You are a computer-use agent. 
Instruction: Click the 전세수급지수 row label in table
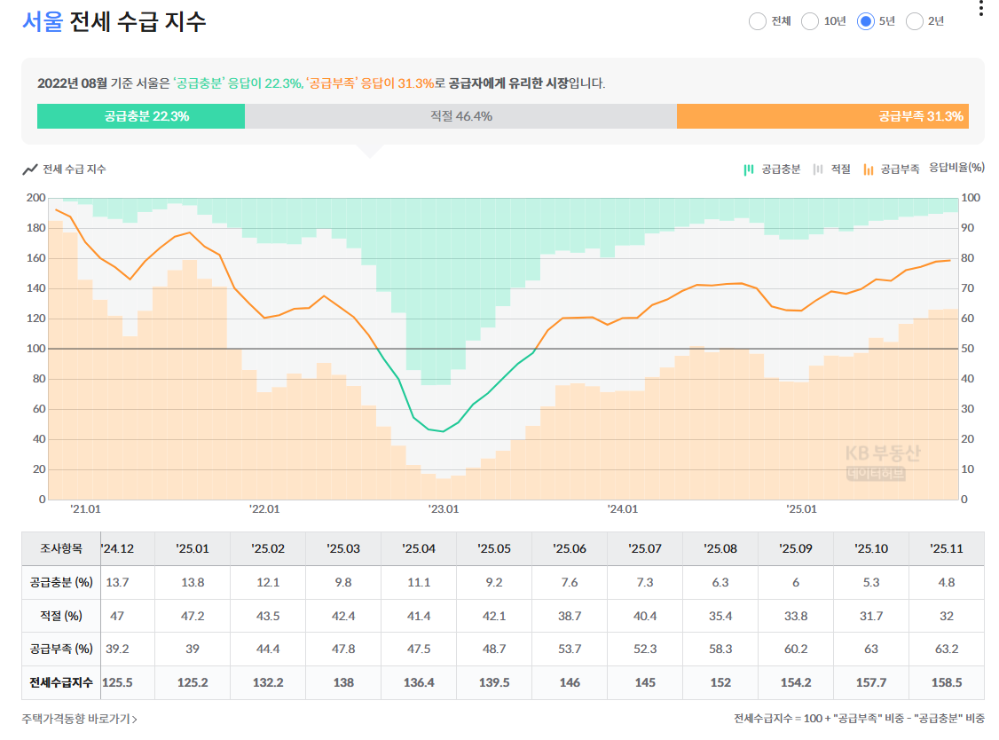pyautogui.click(x=61, y=682)
